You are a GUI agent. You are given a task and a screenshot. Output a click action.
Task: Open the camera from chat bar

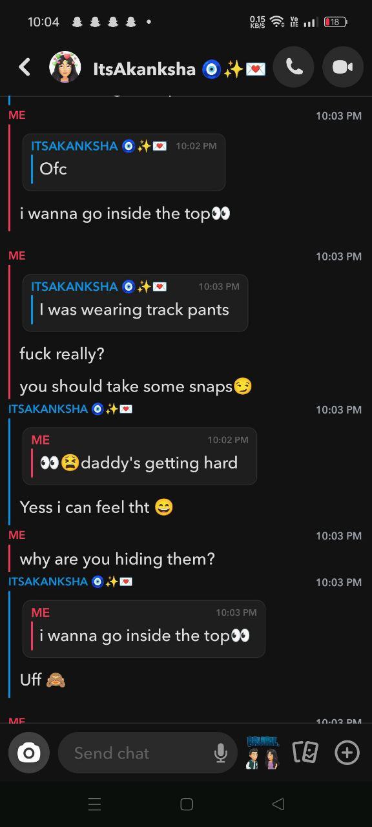coord(29,753)
